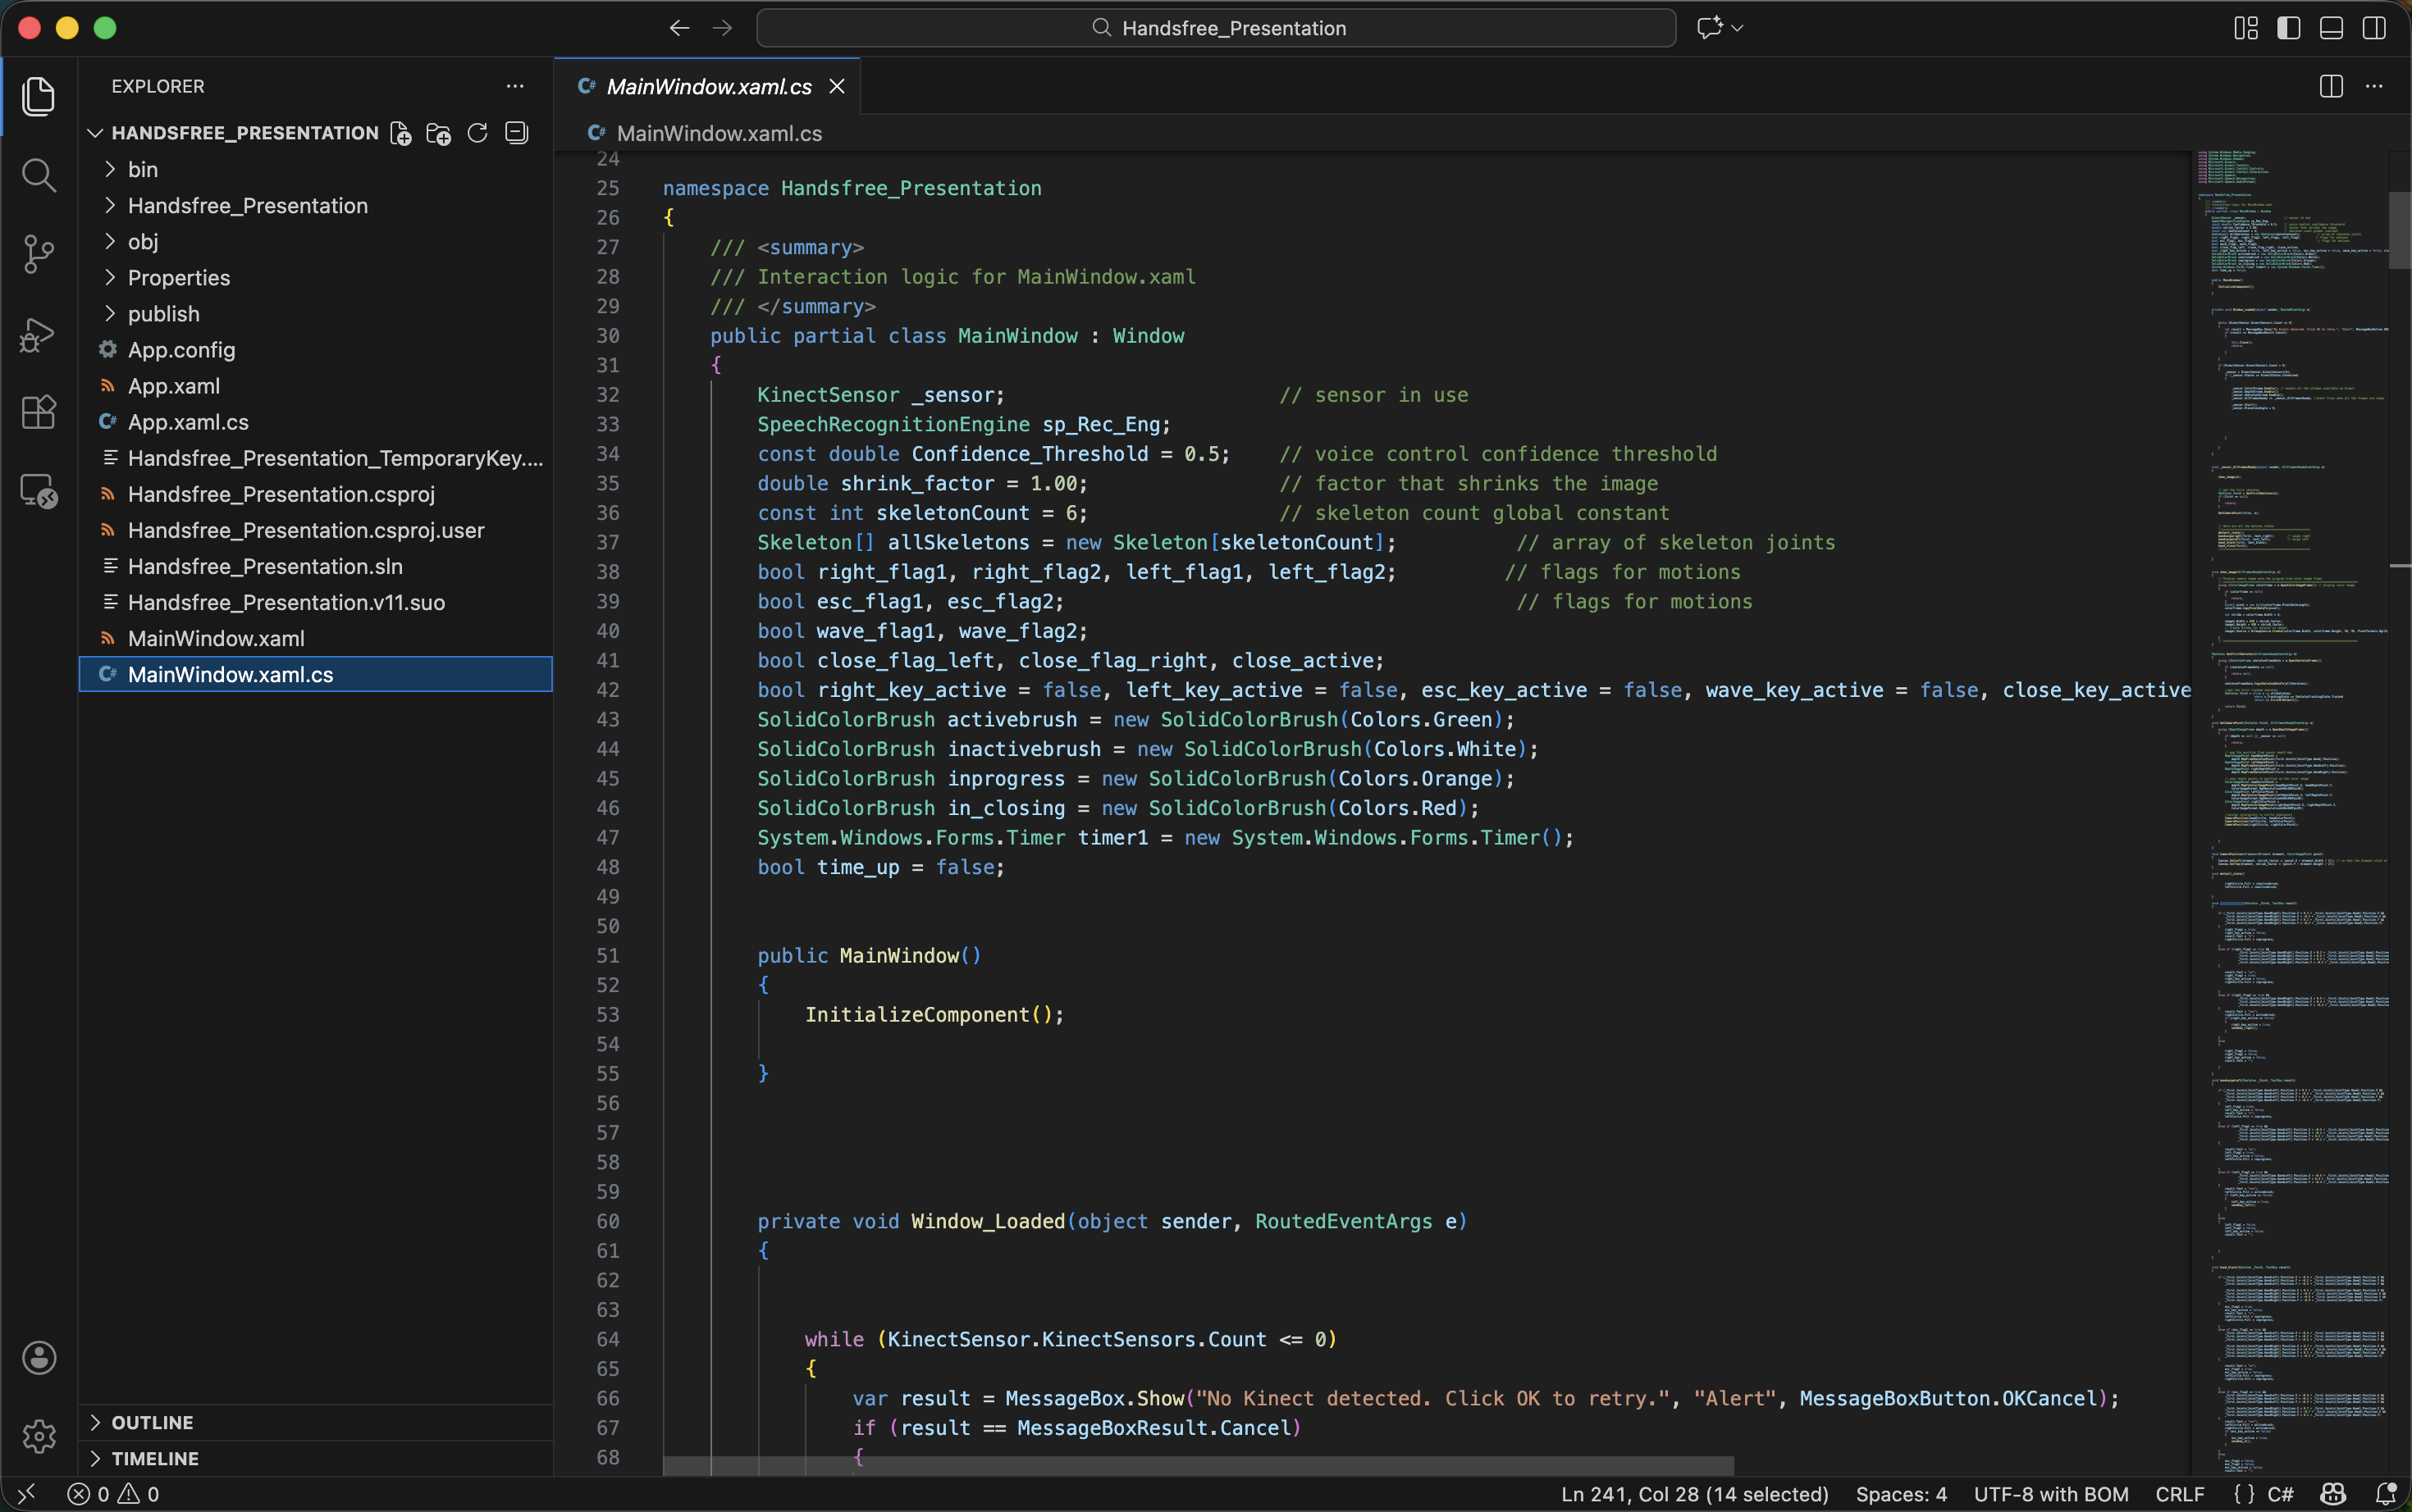Click the New File icon in explorer

pyautogui.click(x=401, y=133)
